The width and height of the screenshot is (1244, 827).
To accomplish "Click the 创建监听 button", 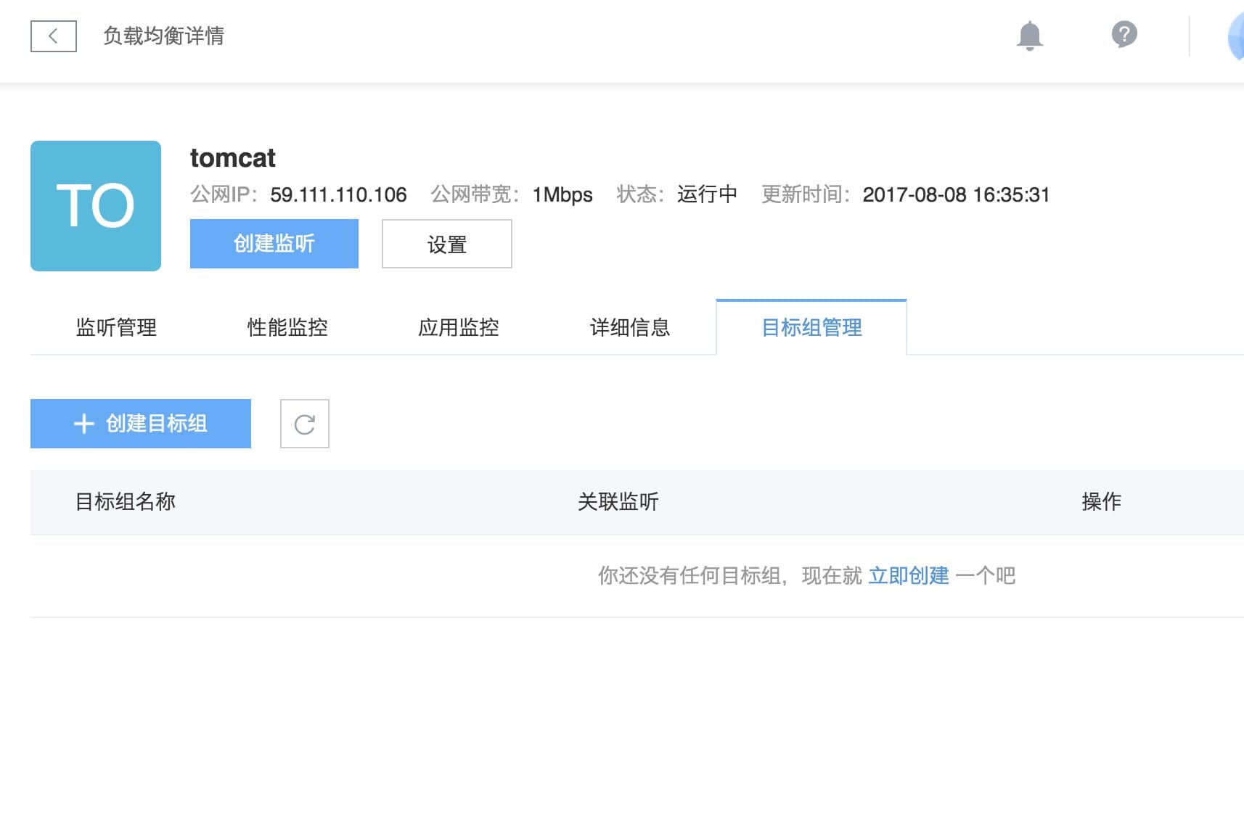I will point(274,244).
